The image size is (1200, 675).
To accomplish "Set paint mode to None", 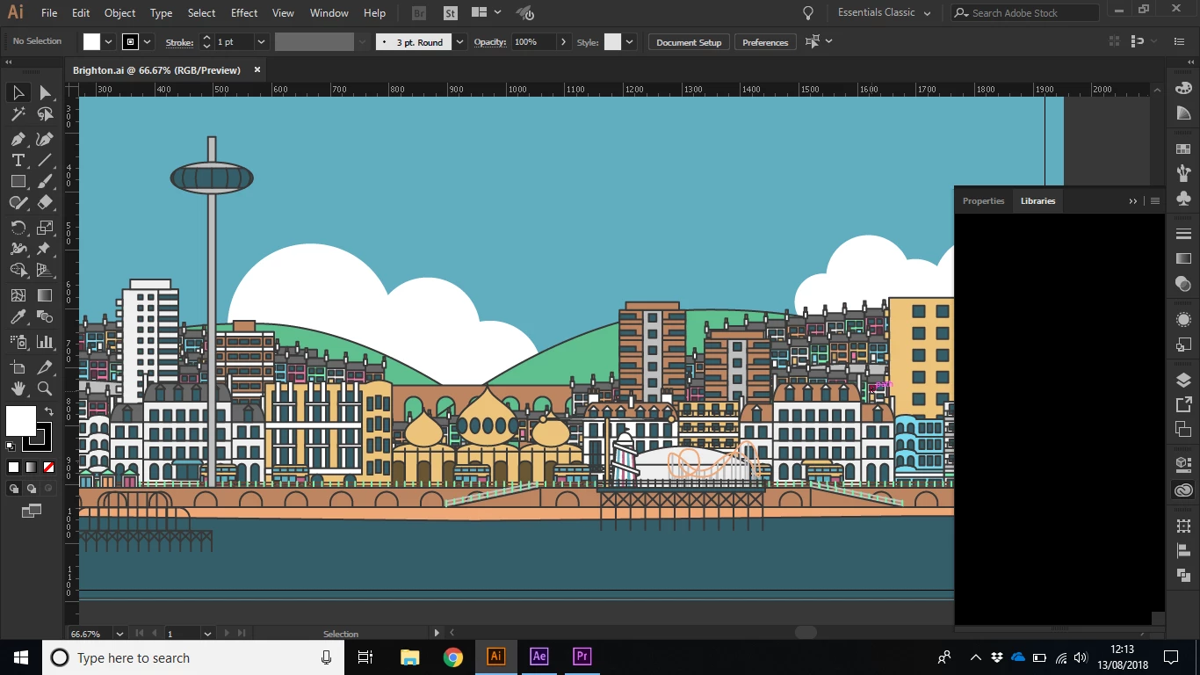I will pyautogui.click(x=48, y=468).
